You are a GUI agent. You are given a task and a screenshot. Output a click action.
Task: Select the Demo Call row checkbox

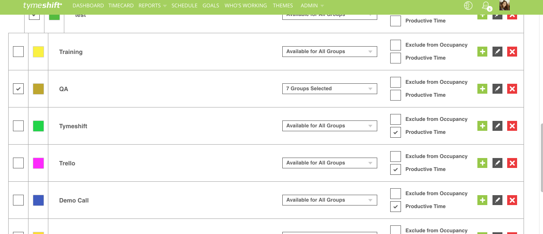18,200
